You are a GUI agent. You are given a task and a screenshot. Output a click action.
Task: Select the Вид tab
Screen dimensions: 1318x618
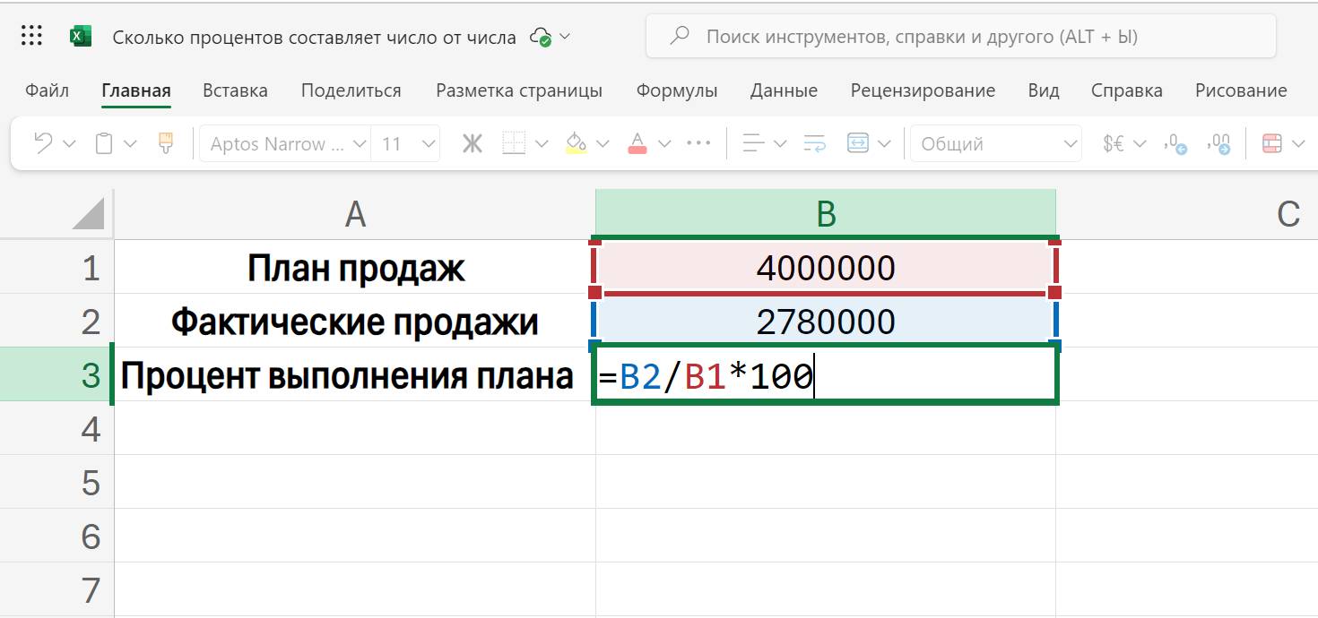pos(1044,90)
